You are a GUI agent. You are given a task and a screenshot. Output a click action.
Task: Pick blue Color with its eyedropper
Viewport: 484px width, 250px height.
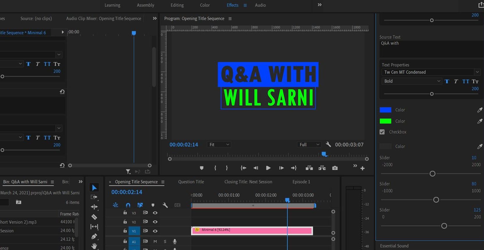pyautogui.click(x=480, y=110)
